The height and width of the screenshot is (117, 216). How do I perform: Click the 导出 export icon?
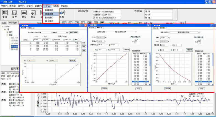[x=33, y=13]
